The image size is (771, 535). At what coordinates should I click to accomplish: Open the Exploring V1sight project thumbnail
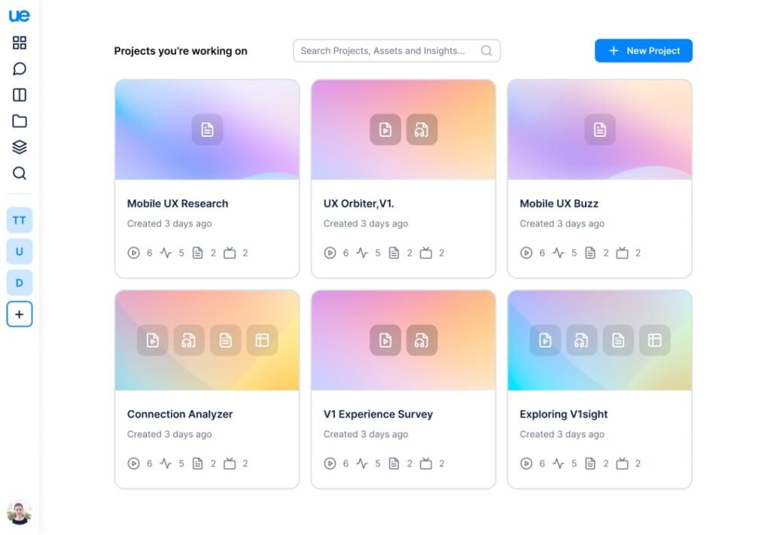599,340
